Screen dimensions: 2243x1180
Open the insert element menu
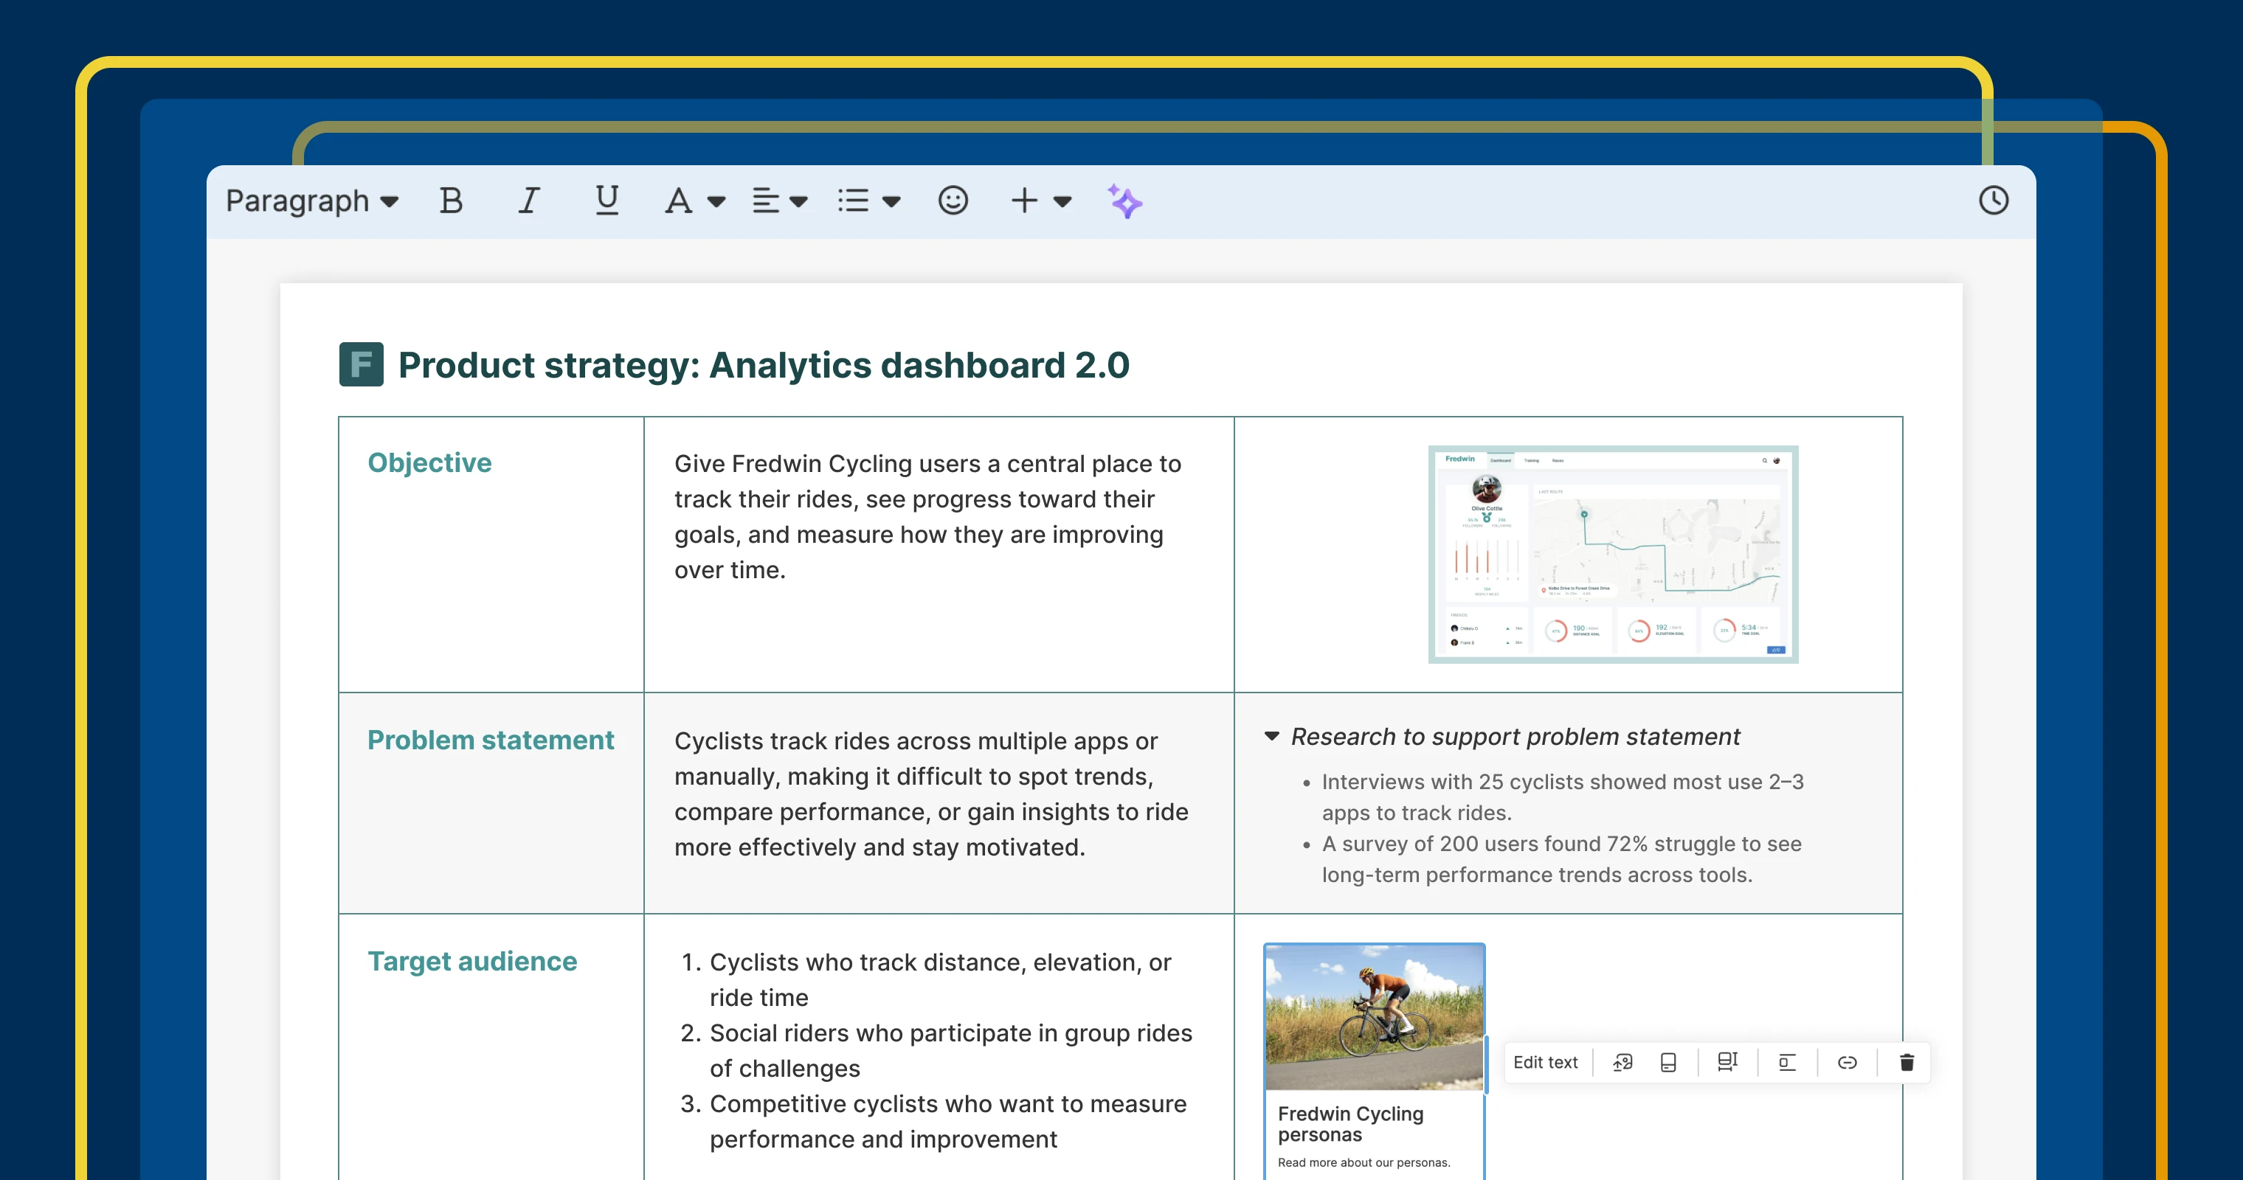coord(1039,201)
